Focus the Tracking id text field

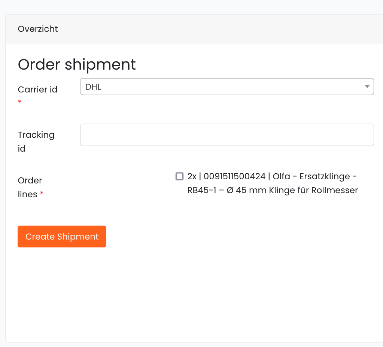click(227, 135)
